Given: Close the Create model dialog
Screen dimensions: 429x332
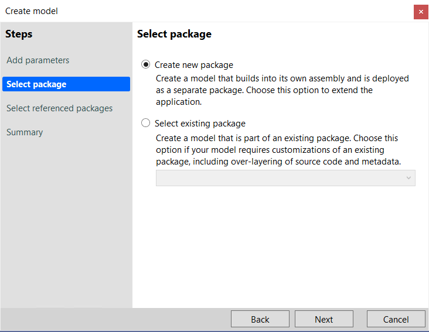Looking at the screenshot, I should [x=421, y=12].
